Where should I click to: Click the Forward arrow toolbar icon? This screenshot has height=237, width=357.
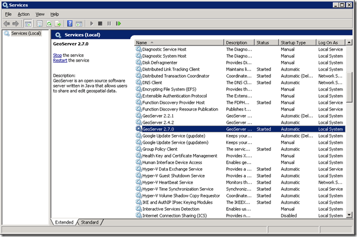coord(16,23)
